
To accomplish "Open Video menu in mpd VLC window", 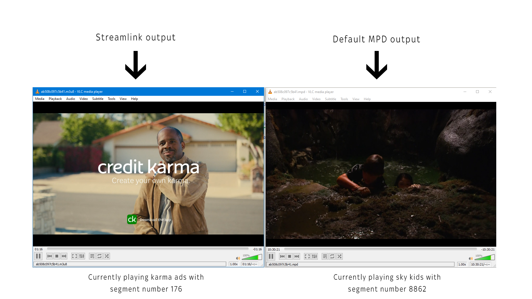I will click(x=316, y=99).
